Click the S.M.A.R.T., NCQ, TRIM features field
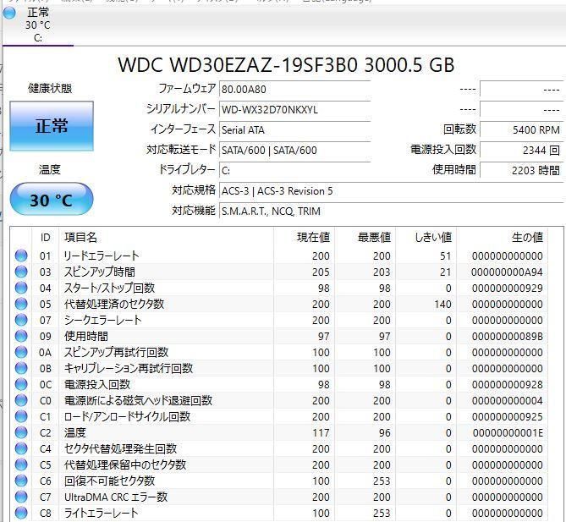 [391, 211]
